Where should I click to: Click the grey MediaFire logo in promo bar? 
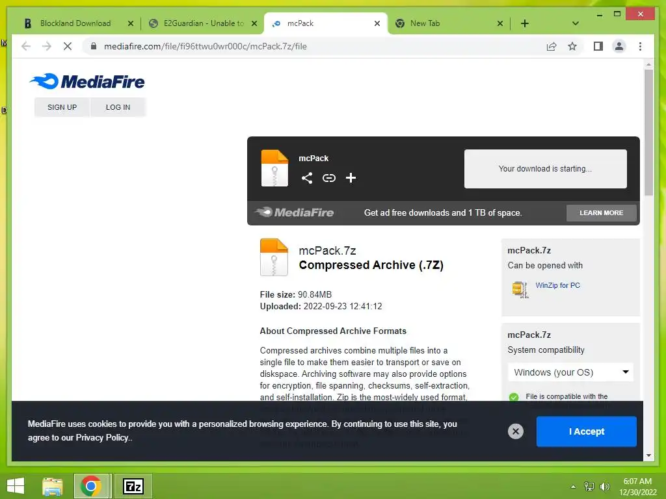[x=294, y=212]
